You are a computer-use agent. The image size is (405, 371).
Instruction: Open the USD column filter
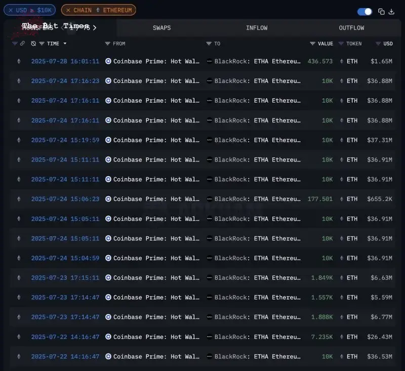(378, 44)
